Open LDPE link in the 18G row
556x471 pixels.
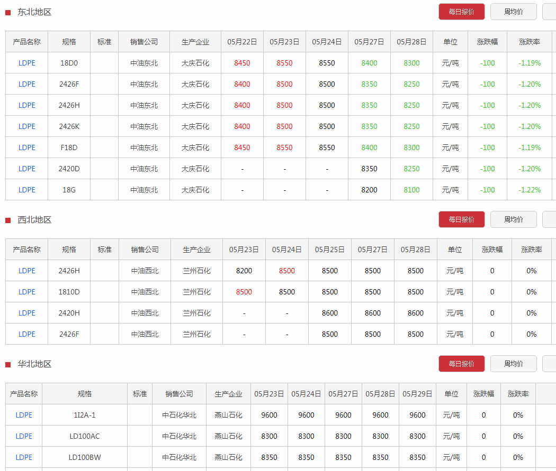tap(27, 190)
